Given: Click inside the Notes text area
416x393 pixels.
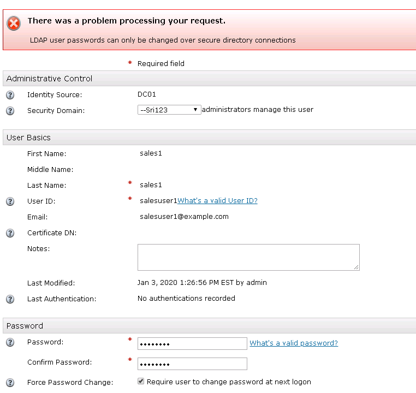Looking at the screenshot, I should pos(248,257).
